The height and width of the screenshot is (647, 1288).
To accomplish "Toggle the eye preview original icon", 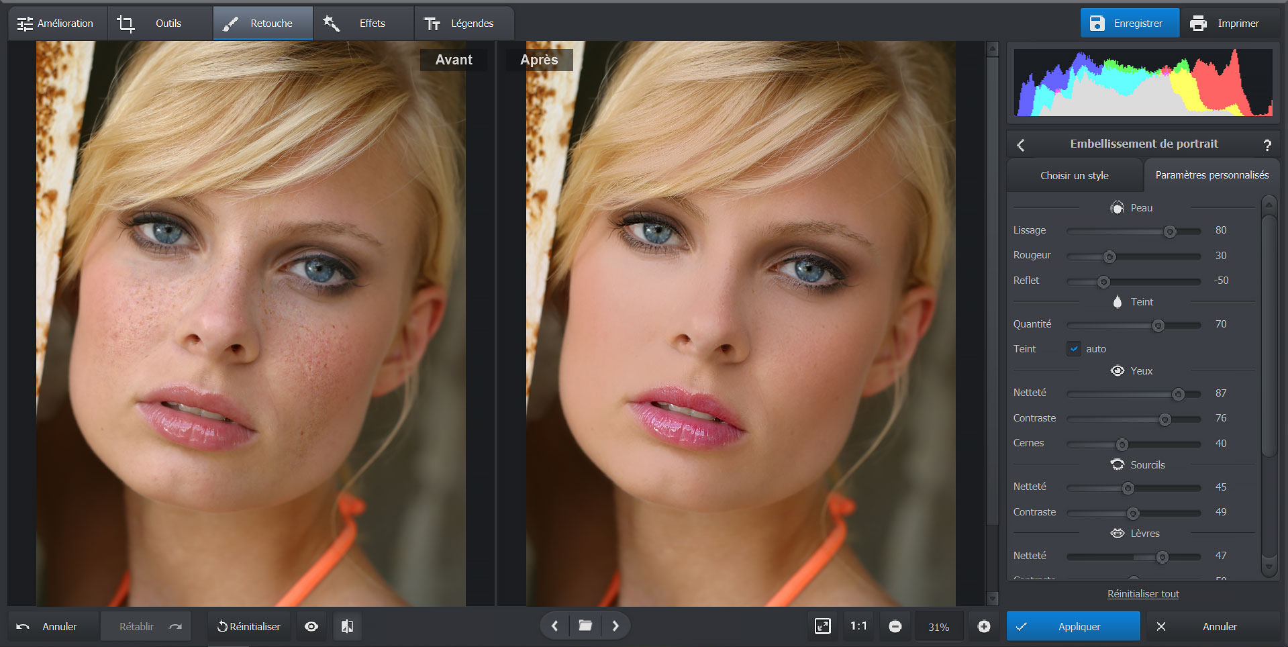I will 311,626.
